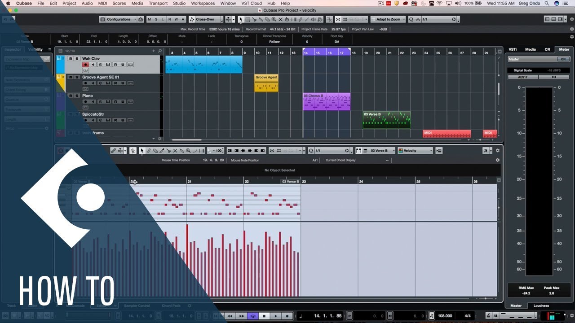Click the transport Rewind button
Image resolution: width=575 pixels, height=323 pixels.
pyautogui.click(x=230, y=316)
